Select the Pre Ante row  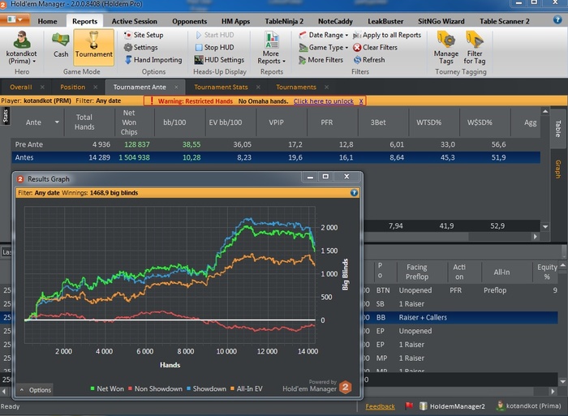click(275, 144)
